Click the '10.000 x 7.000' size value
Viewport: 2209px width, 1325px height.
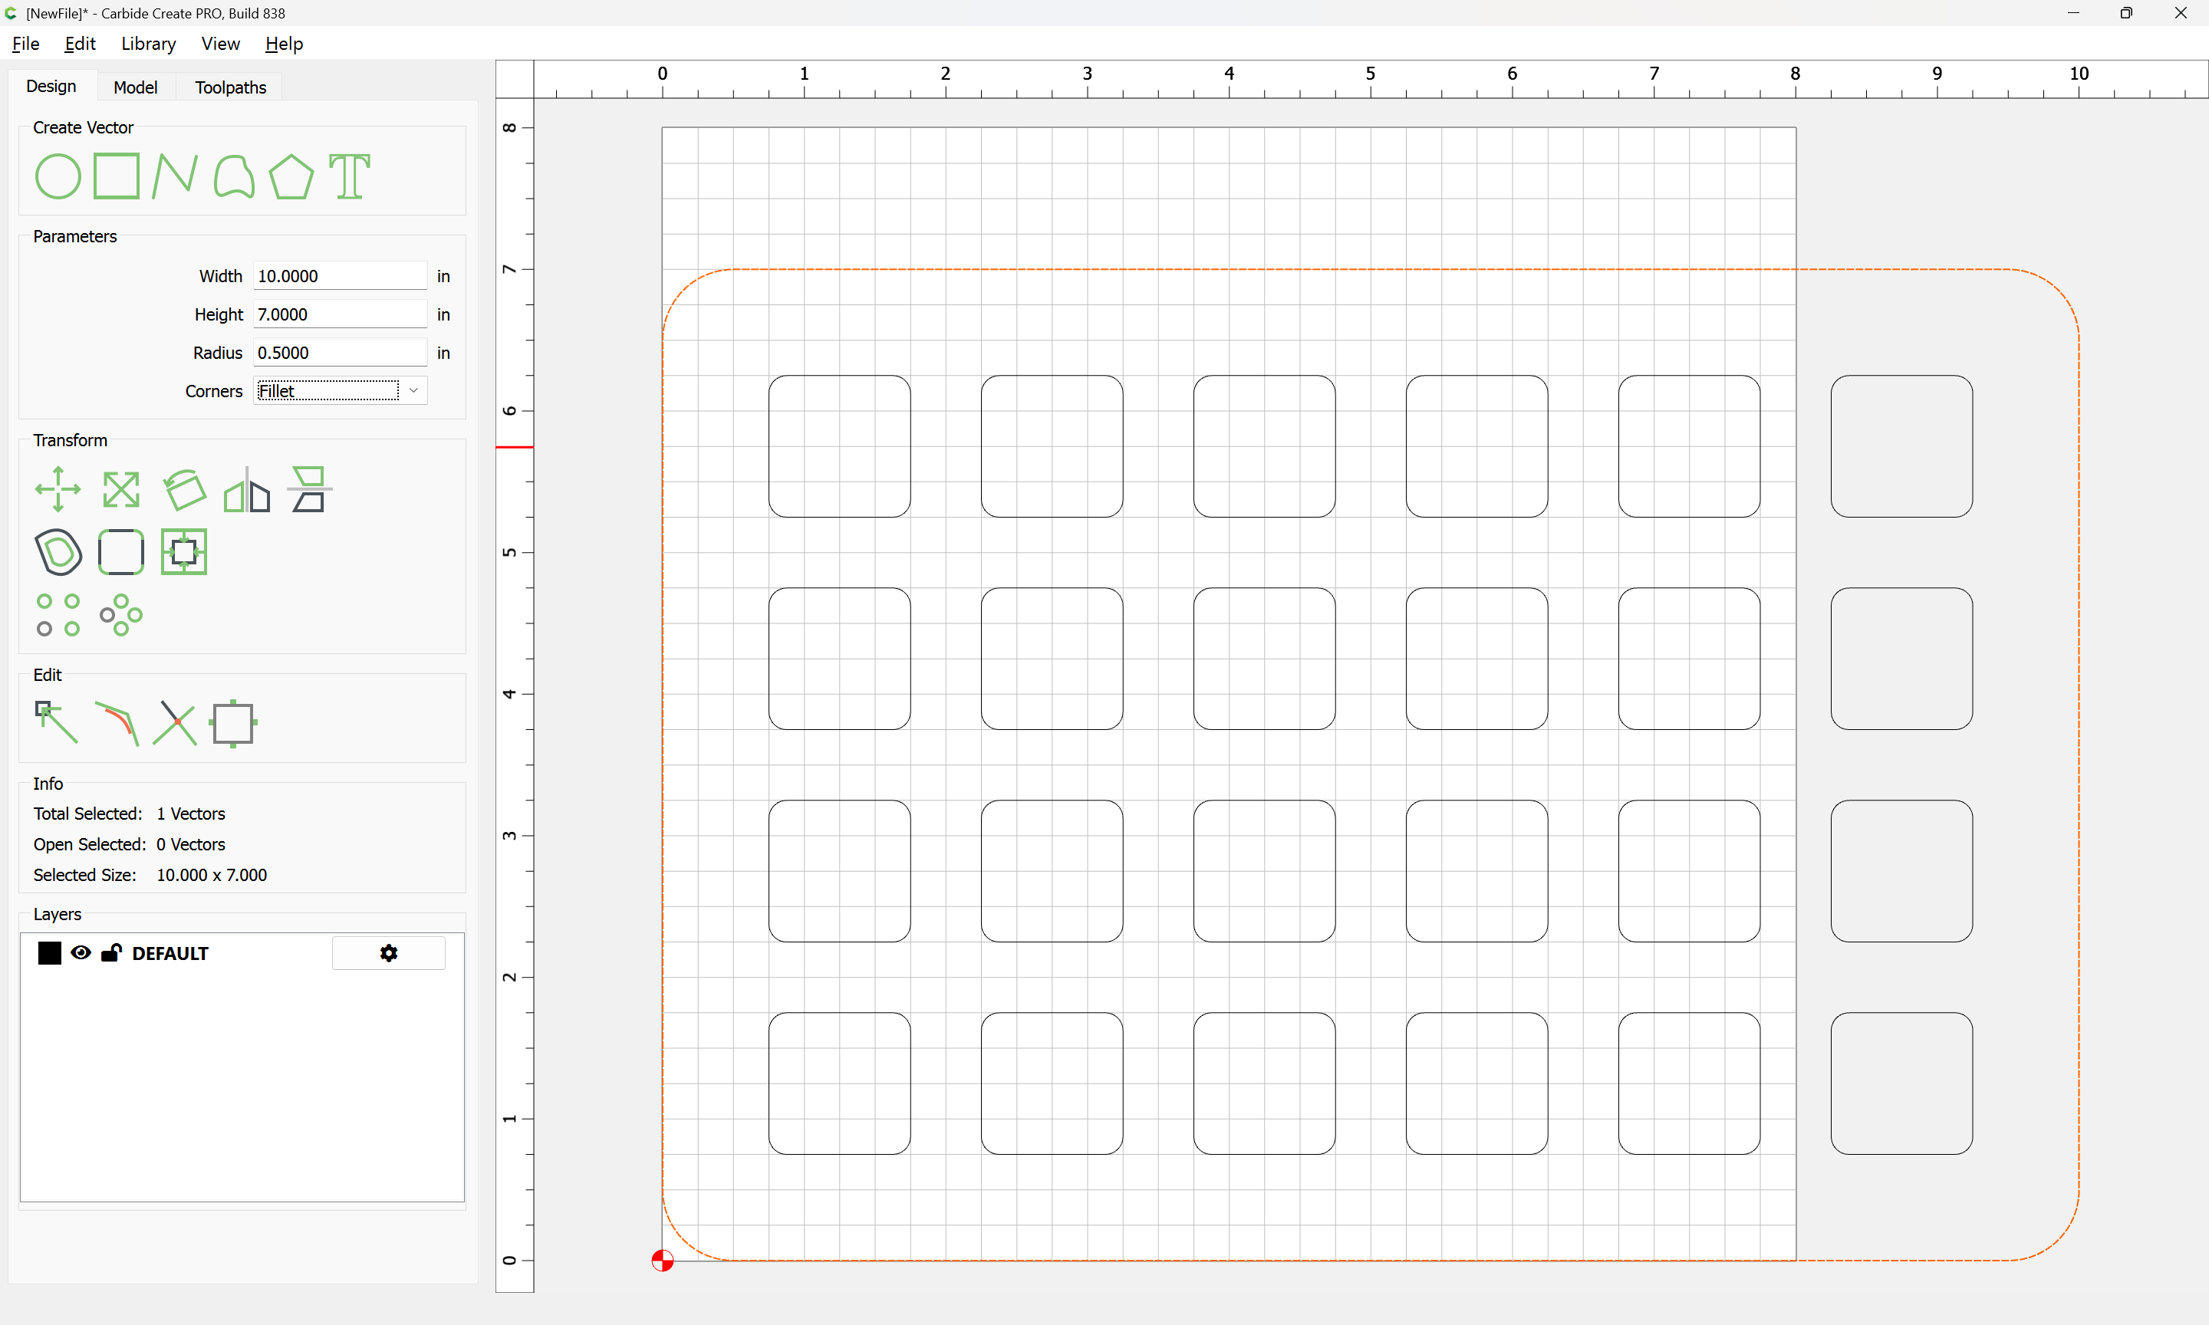pos(212,875)
